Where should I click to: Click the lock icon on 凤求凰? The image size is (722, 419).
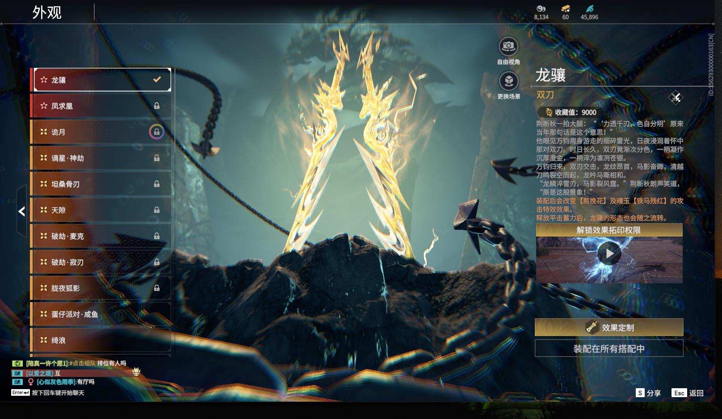tap(157, 106)
